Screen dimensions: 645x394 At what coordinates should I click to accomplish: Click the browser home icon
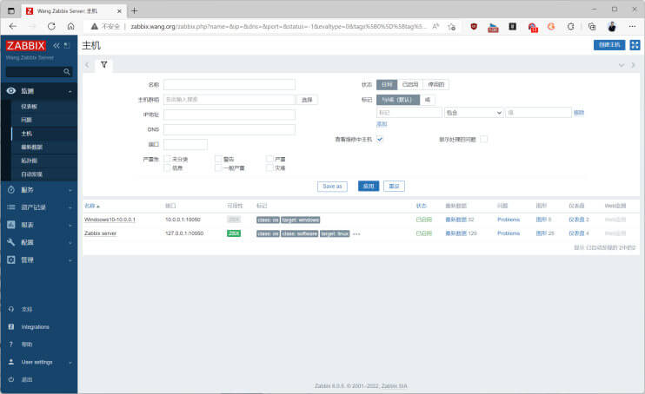pyautogui.click(x=70, y=26)
